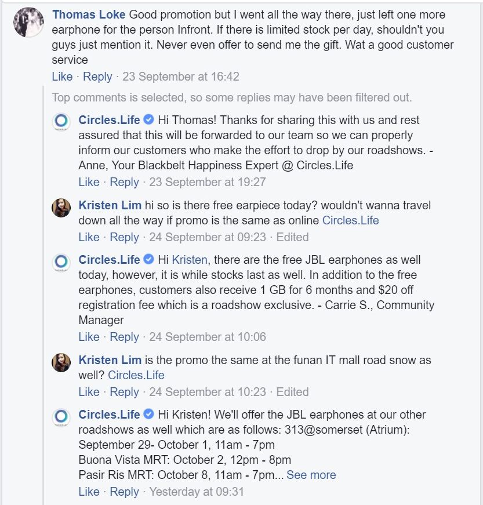Image resolution: width=483 pixels, height=505 pixels.
Task: Like the reply signed by Anne
Action: coord(89,182)
